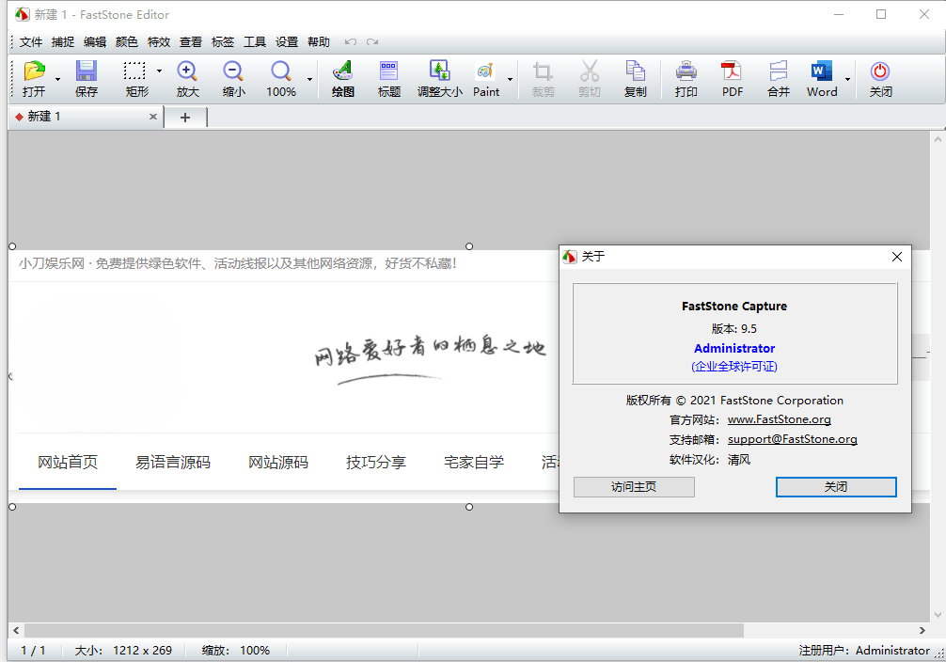Click the scroll right arrow
This screenshot has height=662, width=946.
[922, 631]
